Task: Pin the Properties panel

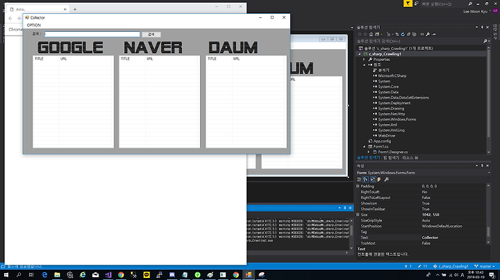Action: tap(482, 166)
